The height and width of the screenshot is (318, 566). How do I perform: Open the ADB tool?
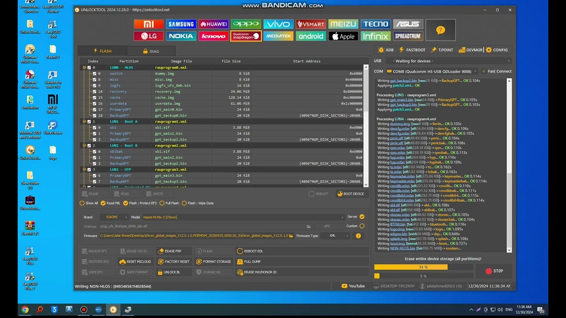[x=386, y=50]
